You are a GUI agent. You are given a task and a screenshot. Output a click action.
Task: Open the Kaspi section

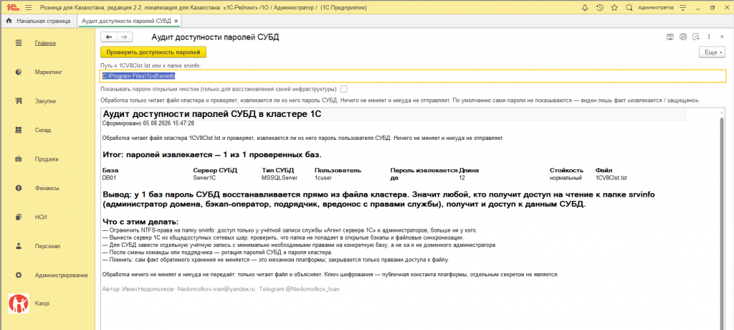(x=42, y=303)
